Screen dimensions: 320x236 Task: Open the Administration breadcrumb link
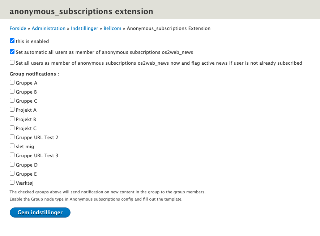tap(48, 28)
